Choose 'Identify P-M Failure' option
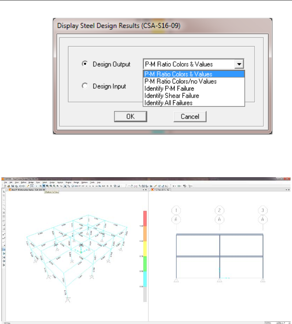This screenshot has width=292, height=324. (194, 89)
